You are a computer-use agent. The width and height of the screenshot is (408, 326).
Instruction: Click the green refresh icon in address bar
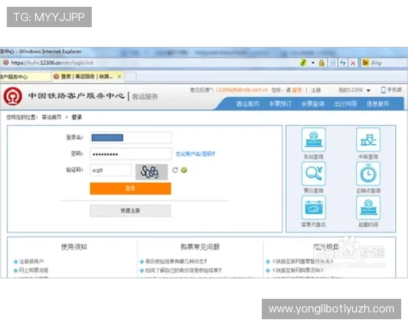pyautogui.click(x=303, y=62)
